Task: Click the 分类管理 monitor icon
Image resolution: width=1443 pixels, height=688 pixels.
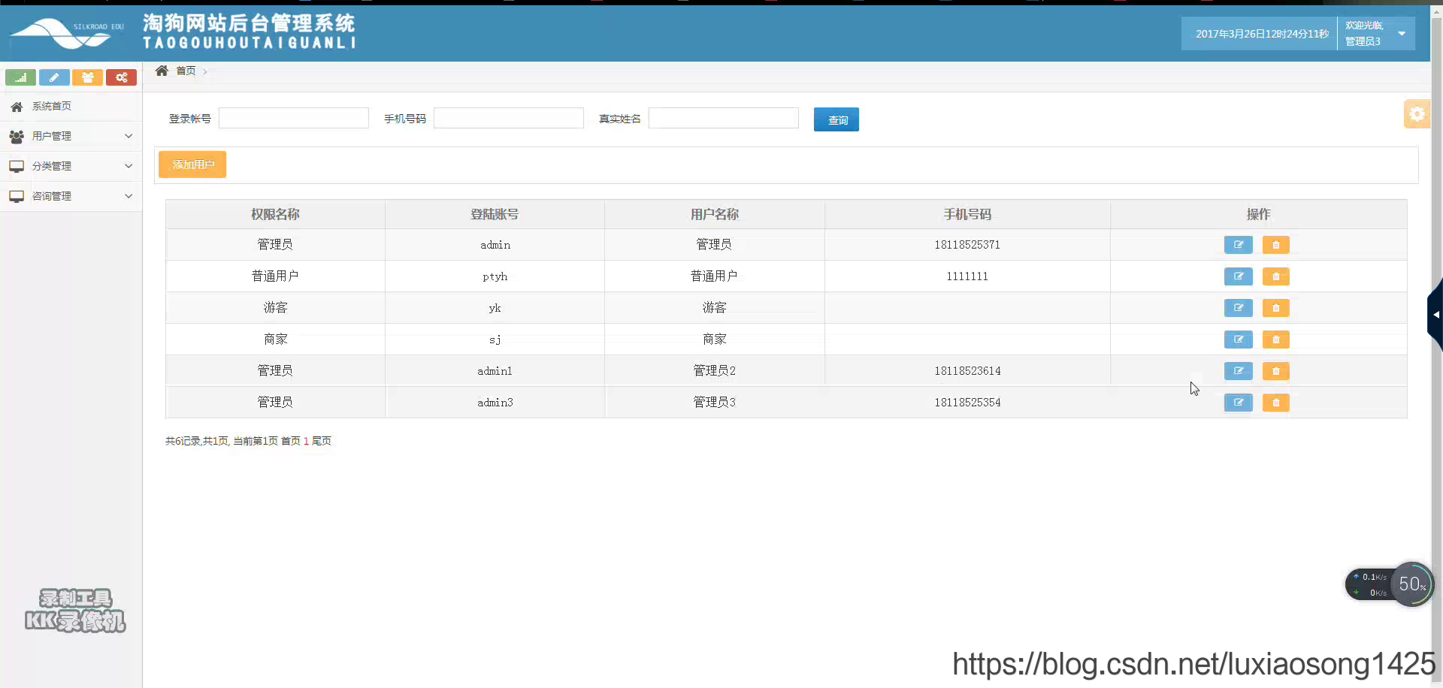Action: 17,167
